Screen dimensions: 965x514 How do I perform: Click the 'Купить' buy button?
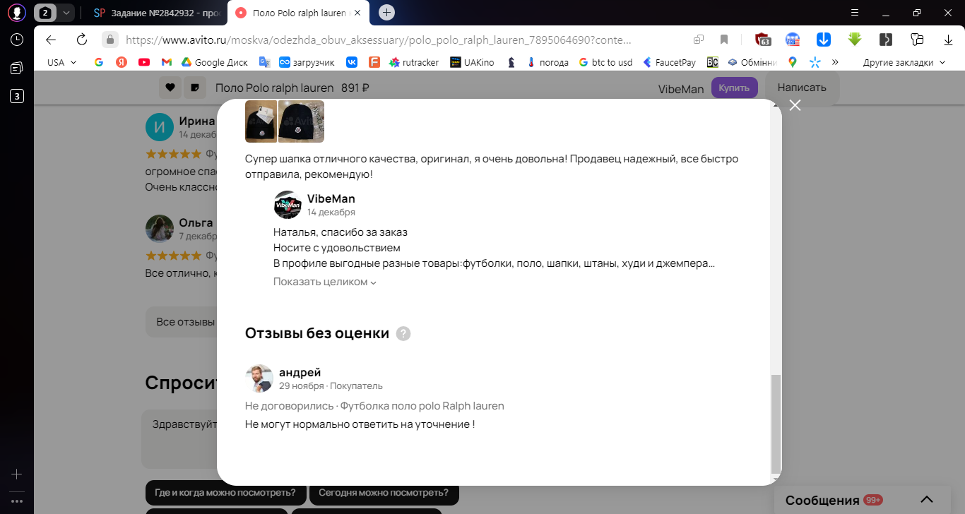(x=735, y=88)
